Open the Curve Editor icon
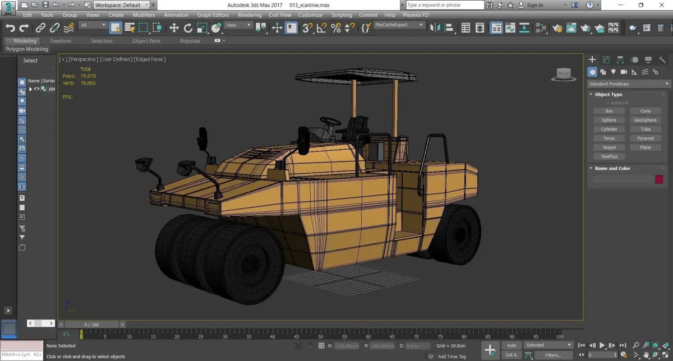This screenshot has height=361, width=673. point(510,27)
